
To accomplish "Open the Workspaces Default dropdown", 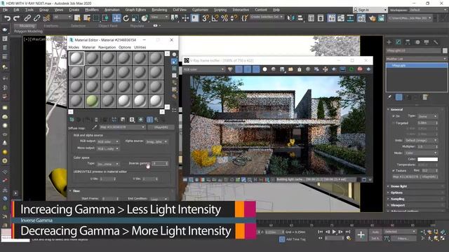I will tap(428, 10).
